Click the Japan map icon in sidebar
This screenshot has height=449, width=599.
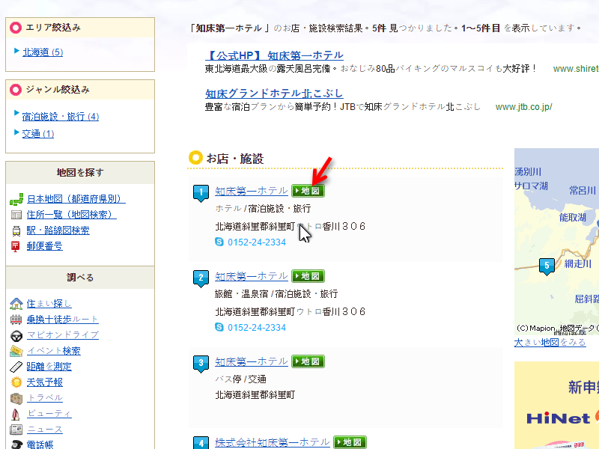coord(16,199)
